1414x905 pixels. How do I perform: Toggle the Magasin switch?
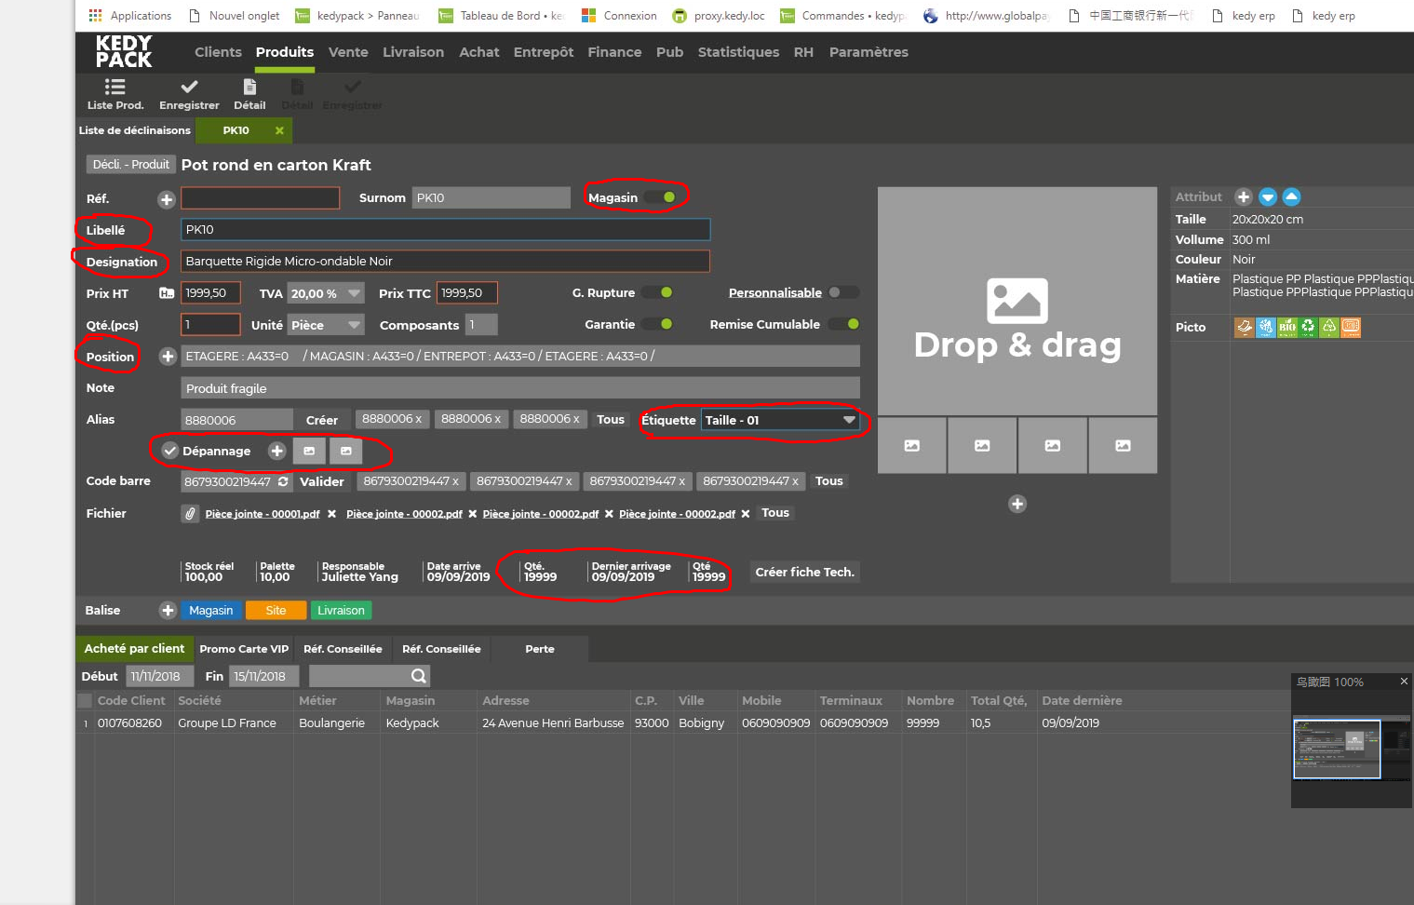661,197
